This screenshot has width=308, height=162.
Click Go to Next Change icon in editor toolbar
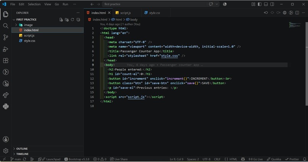coord(278,13)
